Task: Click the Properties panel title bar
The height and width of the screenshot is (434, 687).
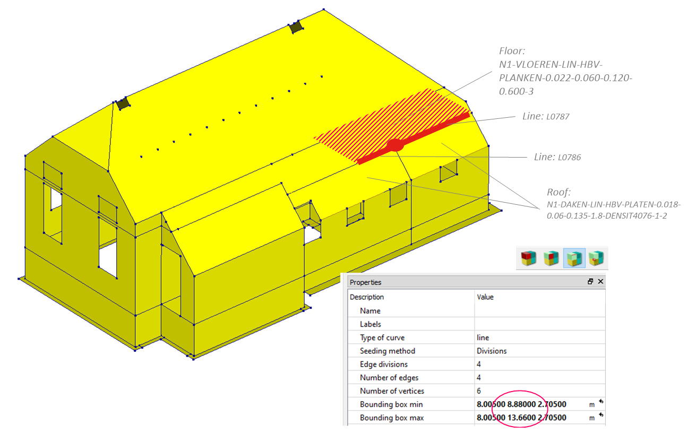Action: (x=476, y=282)
